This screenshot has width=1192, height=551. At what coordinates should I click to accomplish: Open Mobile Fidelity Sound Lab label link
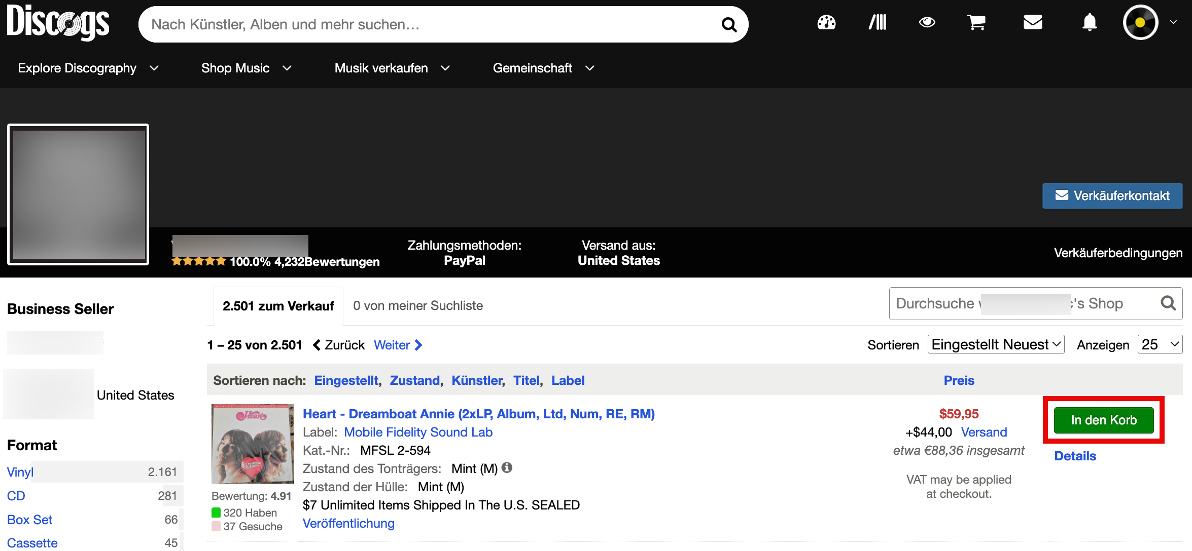pos(418,432)
